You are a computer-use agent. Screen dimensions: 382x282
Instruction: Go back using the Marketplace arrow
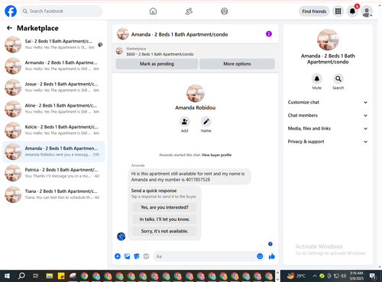pos(10,28)
